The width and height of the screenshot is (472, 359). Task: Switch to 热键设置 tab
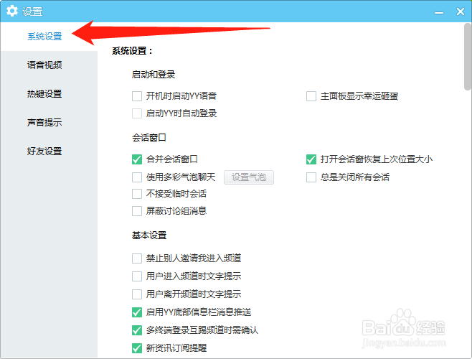click(44, 94)
